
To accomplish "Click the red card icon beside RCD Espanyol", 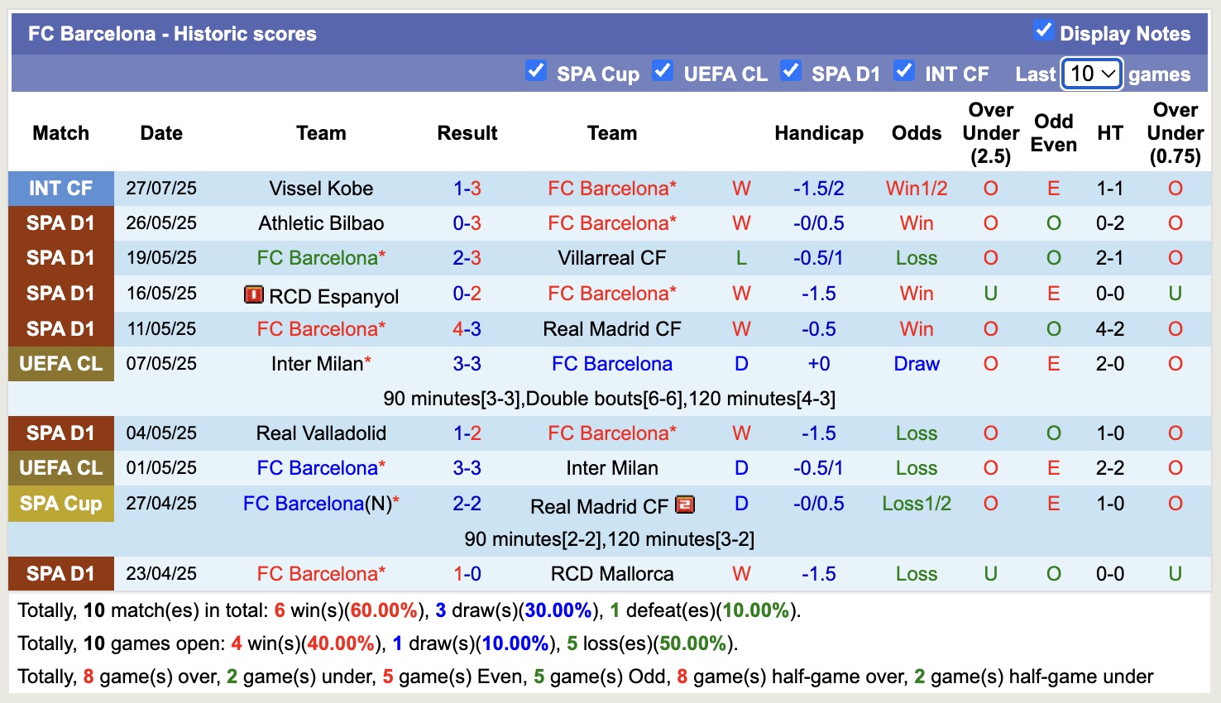I will click(x=254, y=294).
